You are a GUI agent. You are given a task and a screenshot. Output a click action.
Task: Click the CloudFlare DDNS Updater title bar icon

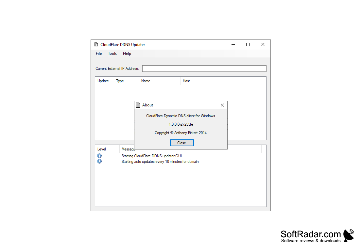pos(96,44)
